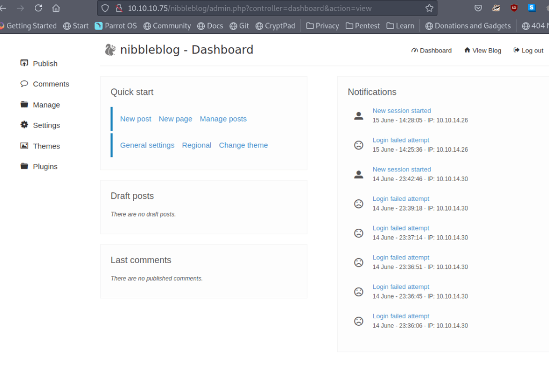Image resolution: width=549 pixels, height=374 pixels.
Task: Reload the page with the browser refresh icon
Action: [x=38, y=8]
